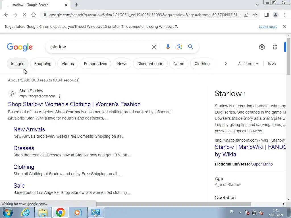Click the site lock icon in address bar
The image size is (291, 218).
(x=45, y=15)
